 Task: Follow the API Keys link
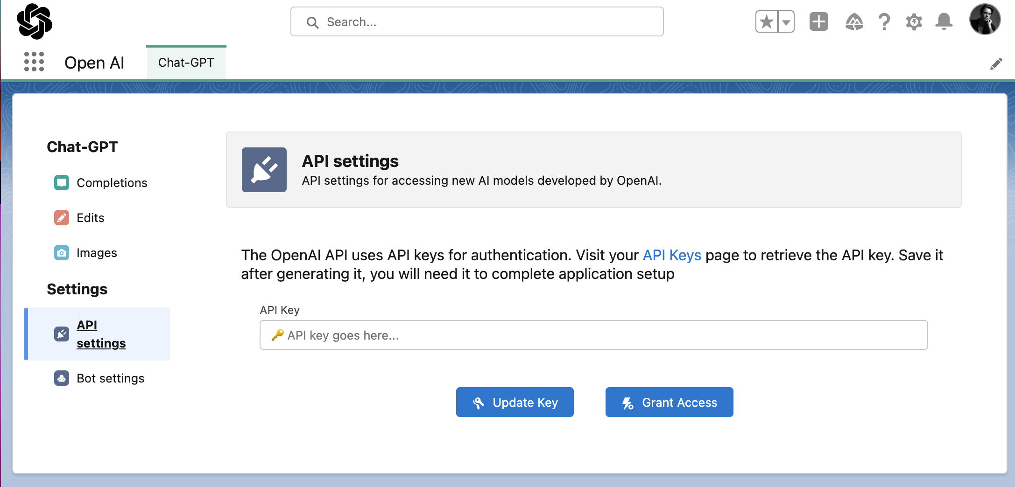click(x=672, y=255)
